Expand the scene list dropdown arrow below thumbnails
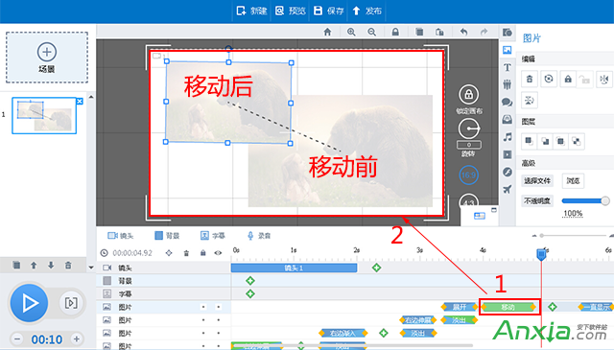The height and width of the screenshot is (350, 614). (91, 268)
